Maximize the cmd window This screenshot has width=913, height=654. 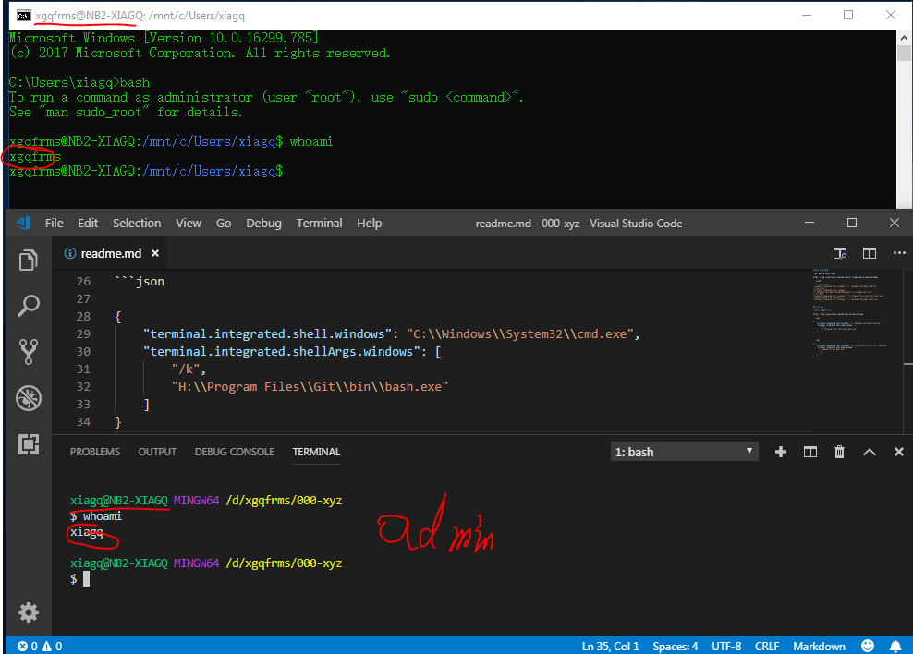click(848, 15)
